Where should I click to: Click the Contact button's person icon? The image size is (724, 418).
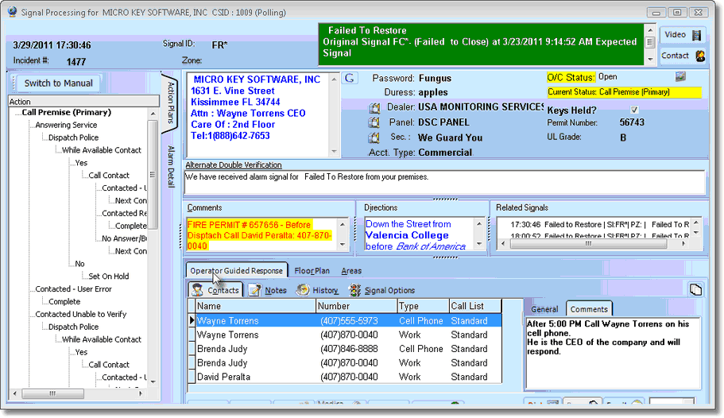(x=700, y=56)
